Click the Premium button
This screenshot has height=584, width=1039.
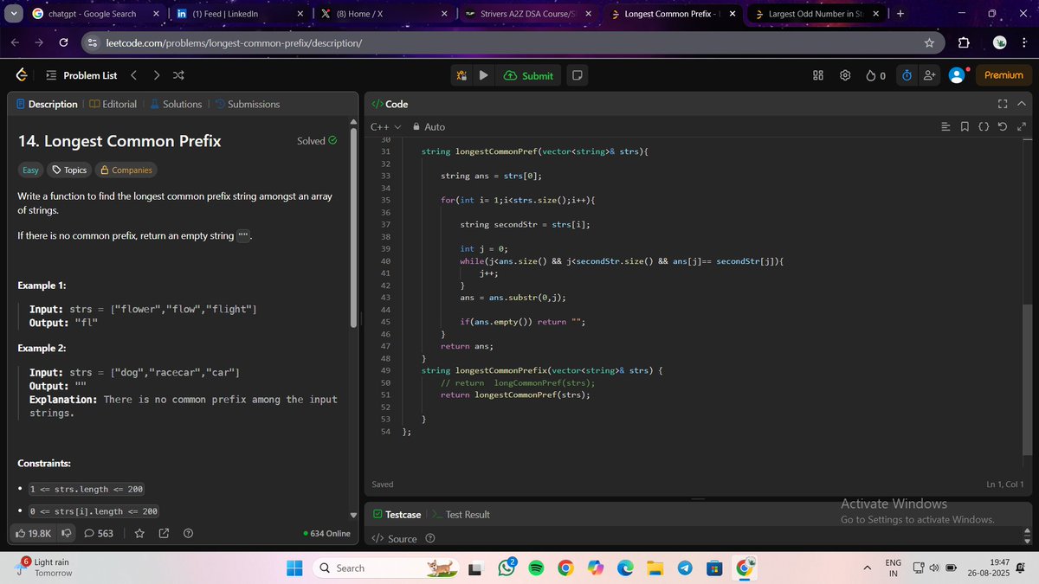[1004, 75]
